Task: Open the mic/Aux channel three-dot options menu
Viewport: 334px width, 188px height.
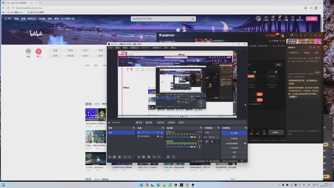Action: pyautogui.click(x=200, y=136)
